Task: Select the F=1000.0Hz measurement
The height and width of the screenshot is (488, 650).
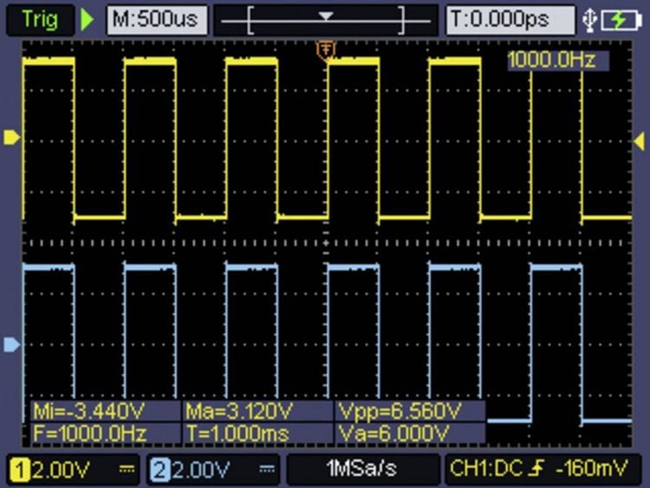Action: point(106,433)
